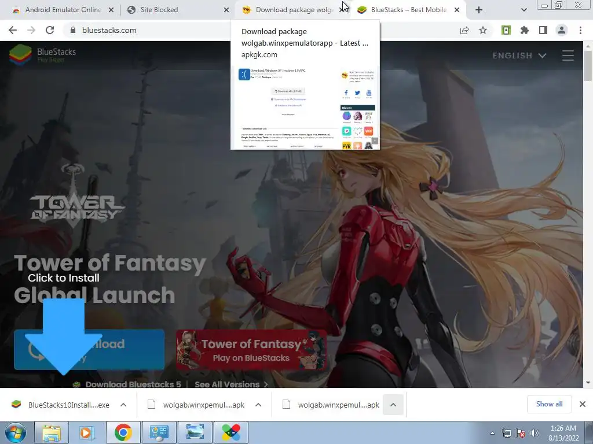Go forward with the browser arrow
The height and width of the screenshot is (444, 593).
tap(31, 30)
